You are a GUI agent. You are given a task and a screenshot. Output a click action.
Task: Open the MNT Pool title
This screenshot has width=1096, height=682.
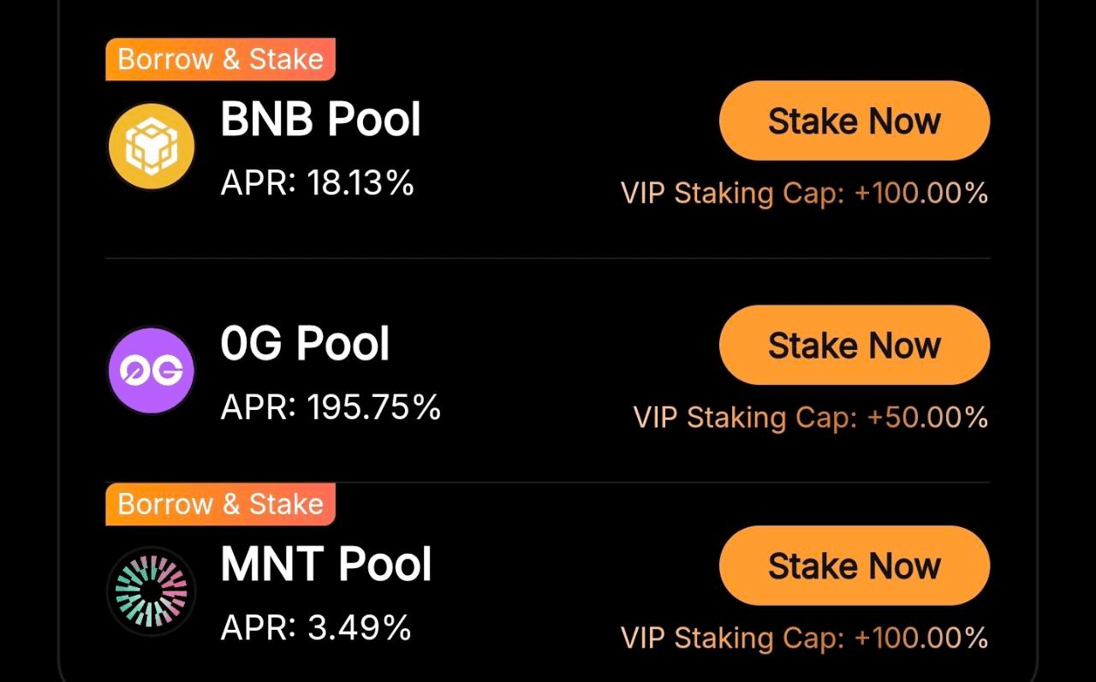326,566
